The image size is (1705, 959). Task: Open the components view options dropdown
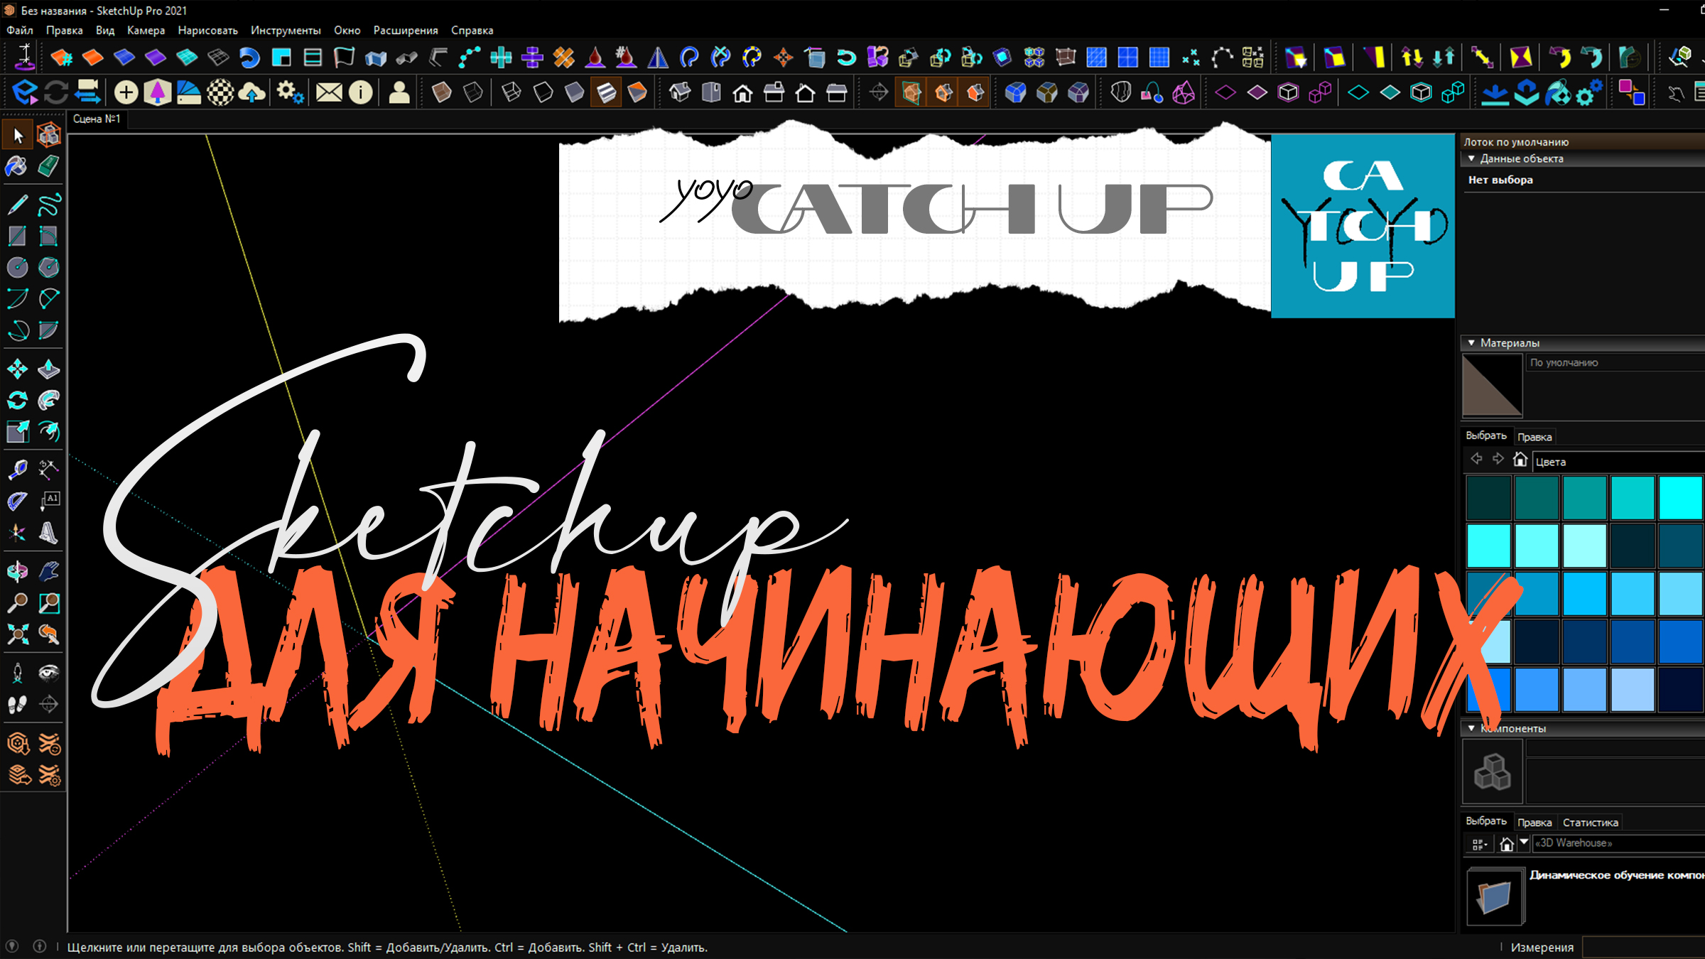[1480, 844]
